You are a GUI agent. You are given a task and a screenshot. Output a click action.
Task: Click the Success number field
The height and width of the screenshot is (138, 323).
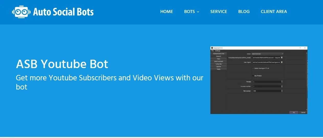[x=266, y=86]
